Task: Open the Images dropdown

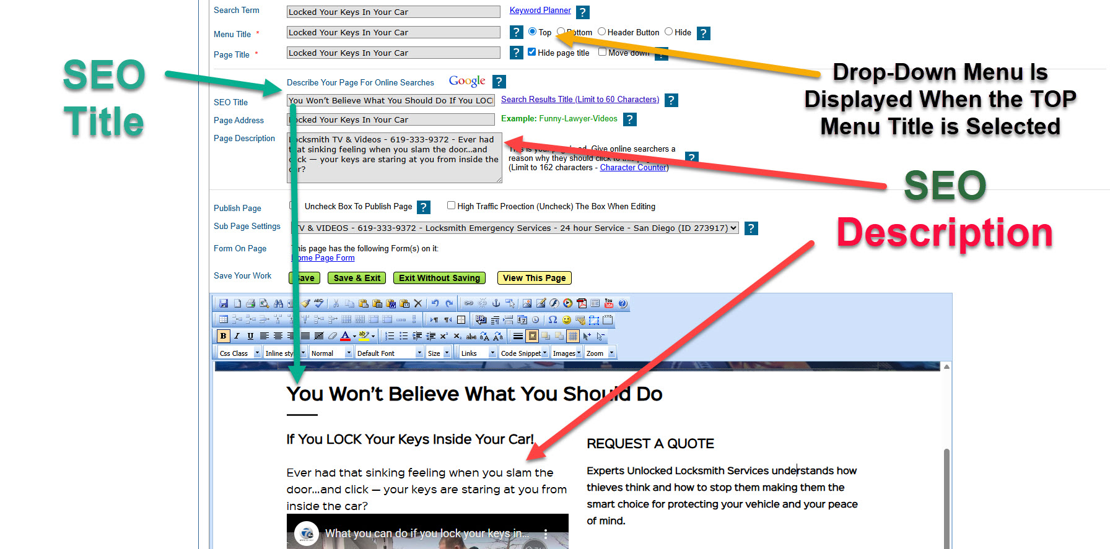Action: (567, 353)
